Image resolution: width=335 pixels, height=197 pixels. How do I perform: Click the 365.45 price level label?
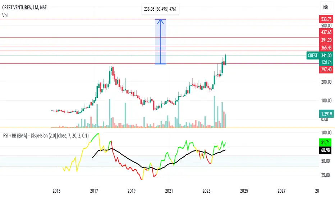[326, 48]
